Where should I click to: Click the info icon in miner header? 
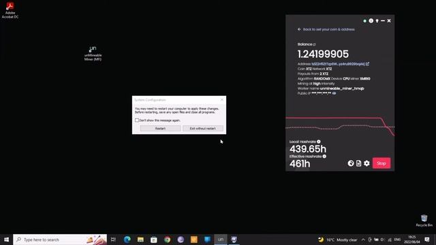pyautogui.click(x=371, y=21)
